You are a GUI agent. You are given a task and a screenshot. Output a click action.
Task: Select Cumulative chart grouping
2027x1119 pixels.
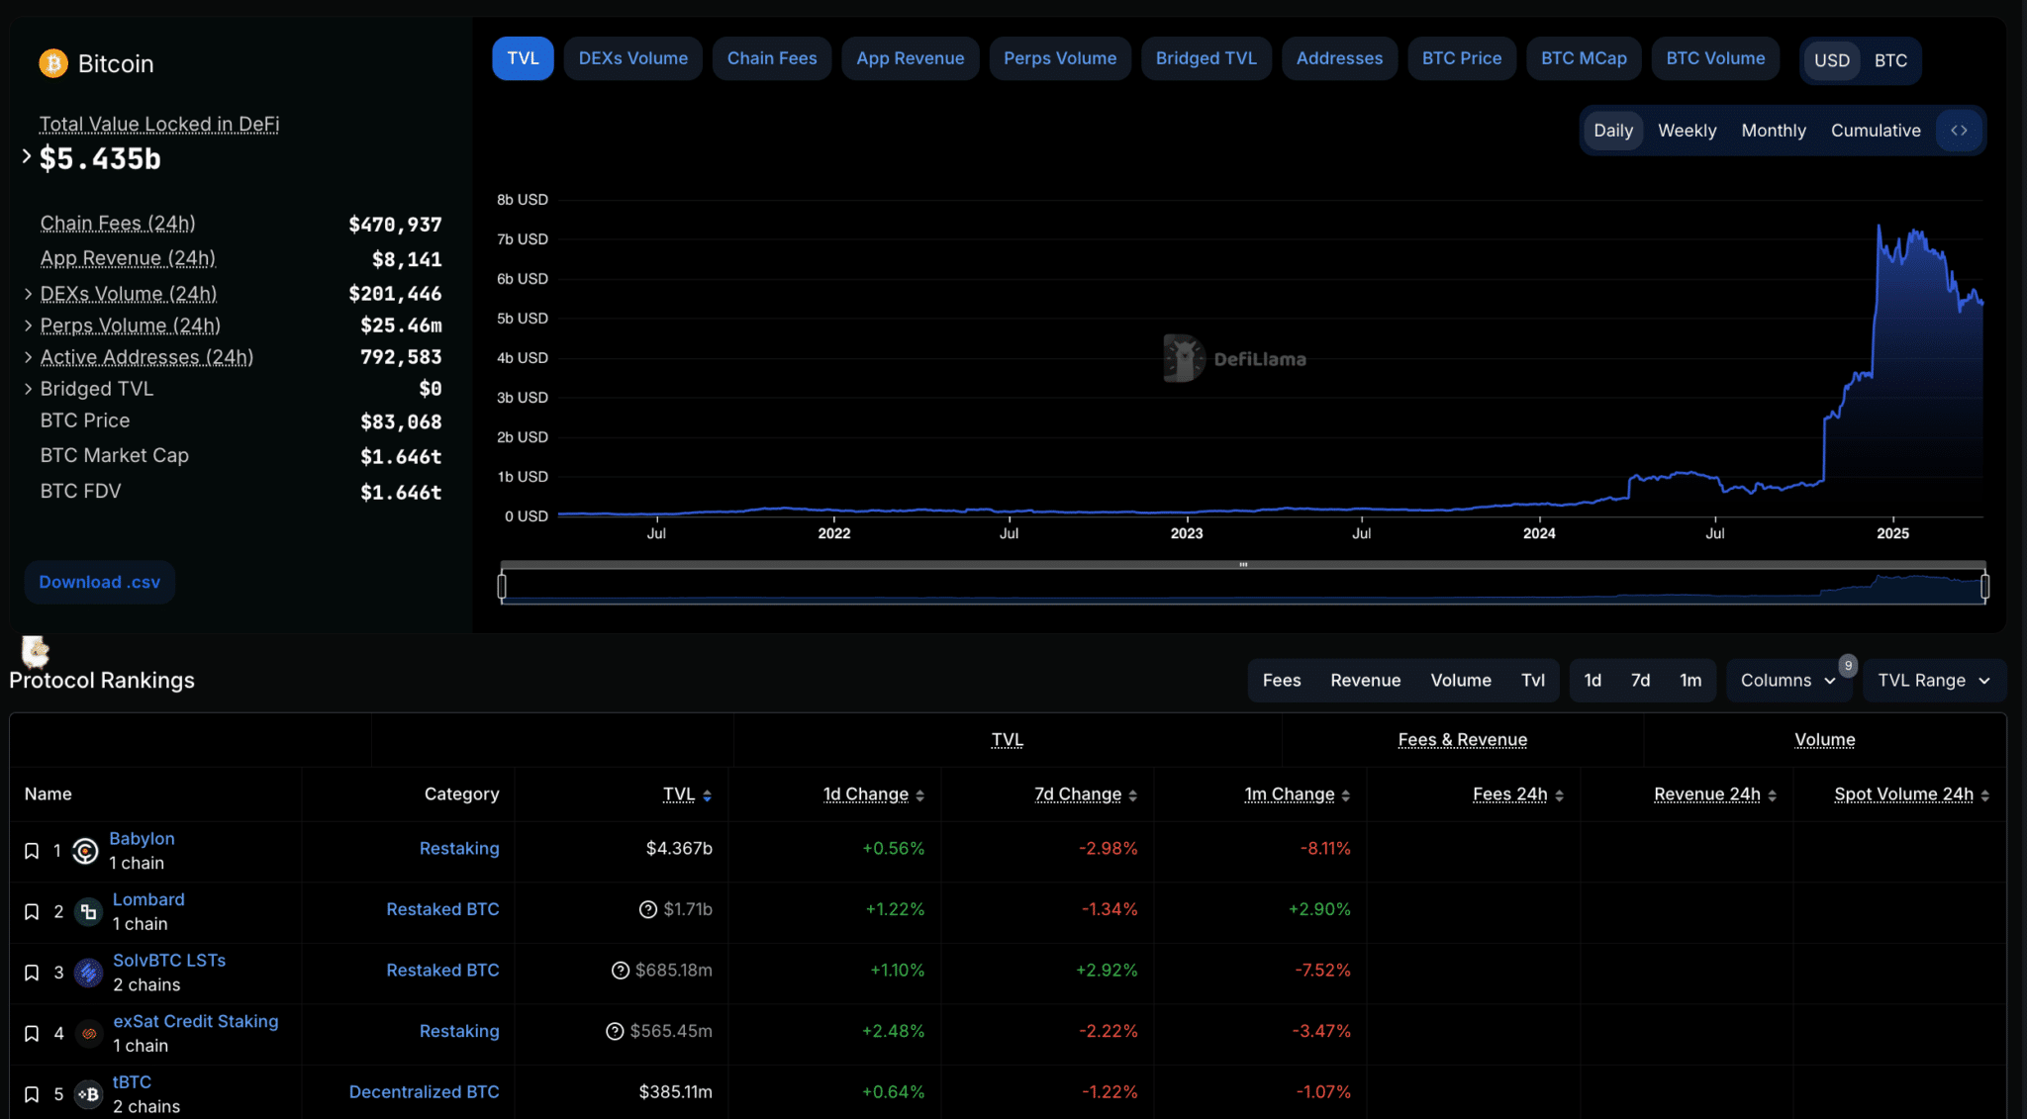coord(1875,131)
